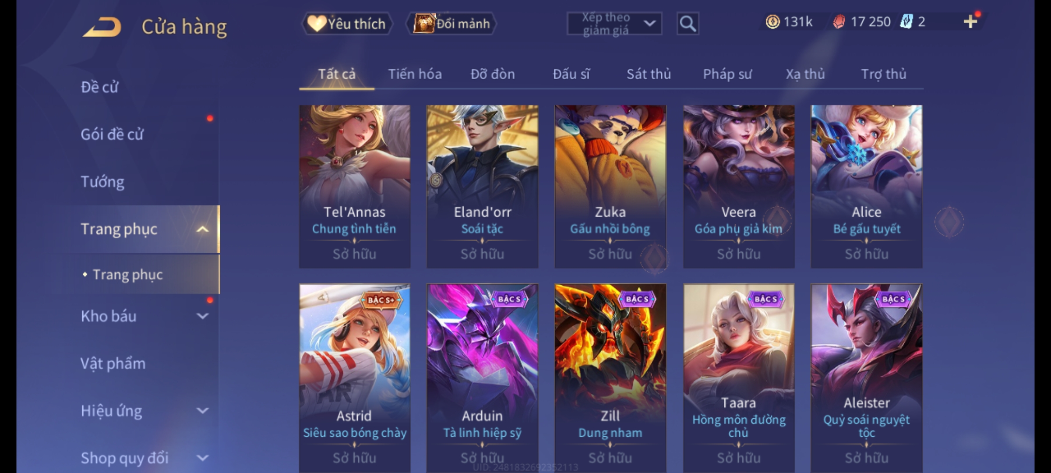
Task: Switch to the Pháp sư tab
Action: coord(727,74)
